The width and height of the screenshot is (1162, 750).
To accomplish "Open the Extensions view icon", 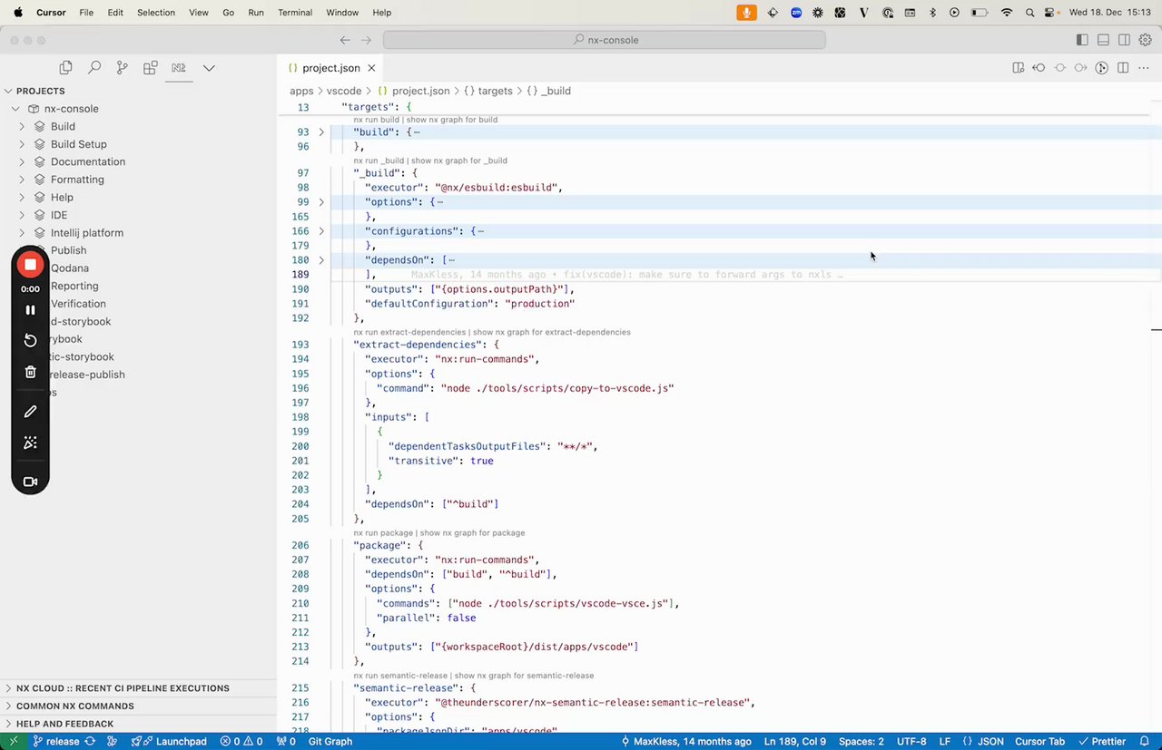I will (x=151, y=68).
